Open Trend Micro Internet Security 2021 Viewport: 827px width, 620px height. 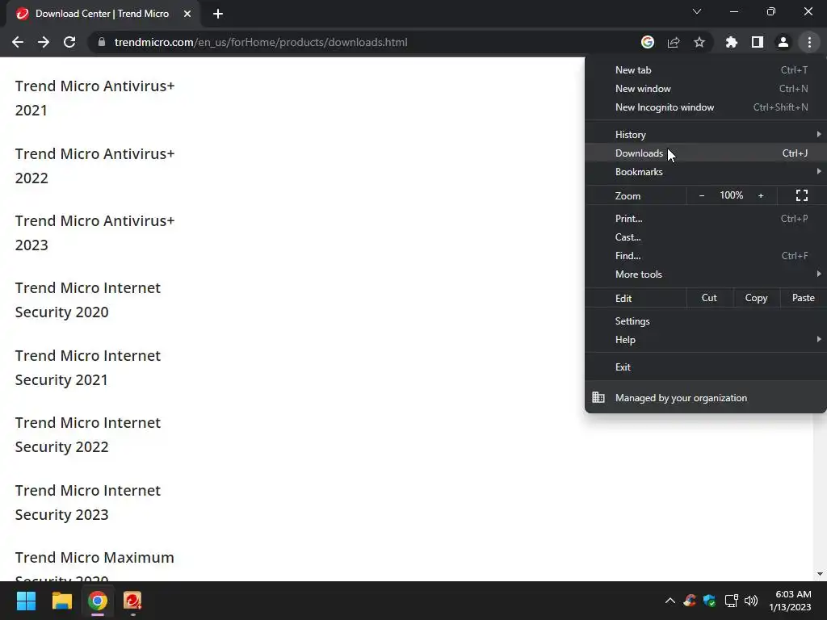pyautogui.click(x=87, y=367)
